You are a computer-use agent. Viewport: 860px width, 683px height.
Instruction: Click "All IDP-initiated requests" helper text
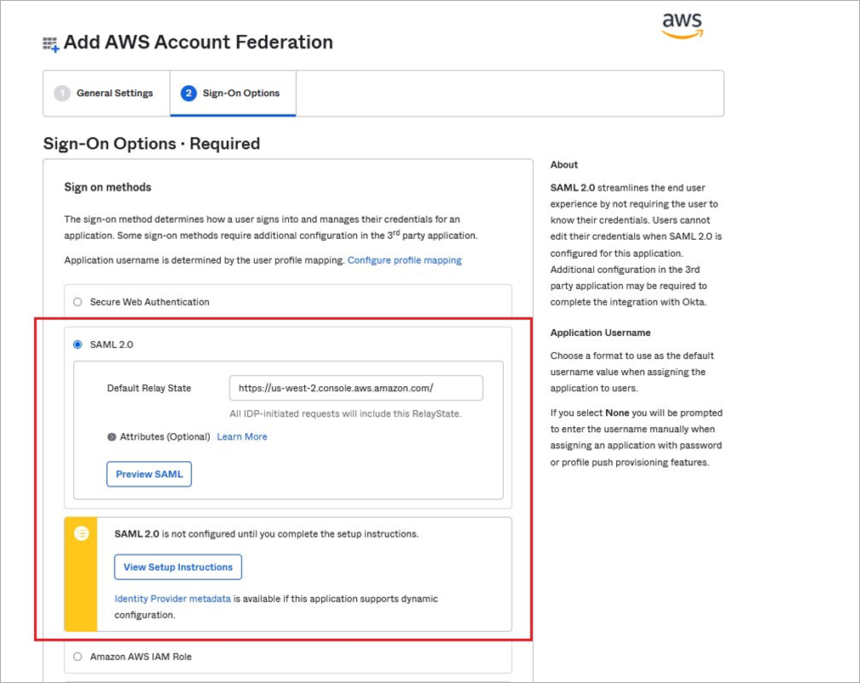point(346,414)
